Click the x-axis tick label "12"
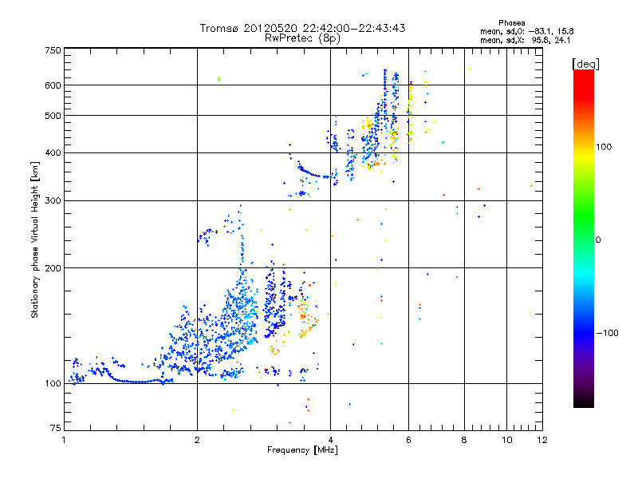 [542, 440]
